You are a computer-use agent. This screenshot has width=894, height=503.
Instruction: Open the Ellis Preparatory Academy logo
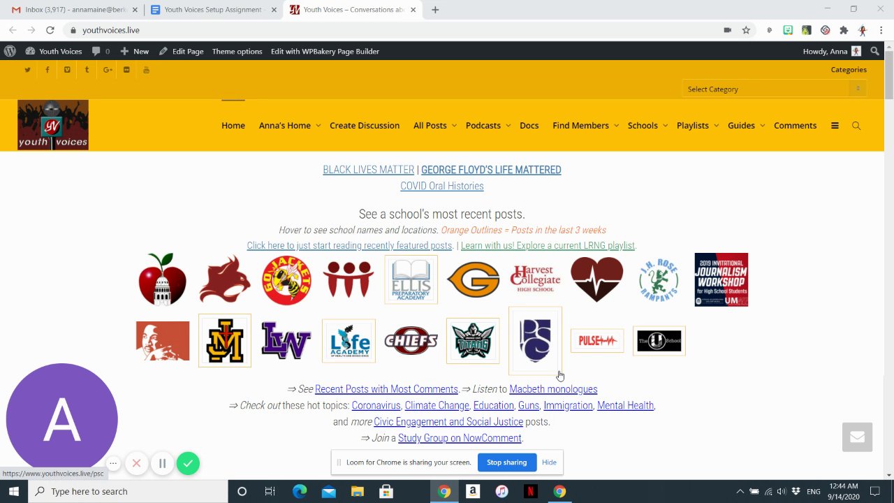click(411, 279)
